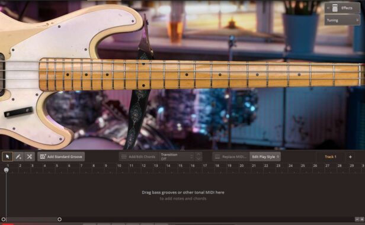Click the left zoom-scrollbar handle
Image resolution: width=365 pixels, height=225 pixels.
[x=4, y=219]
